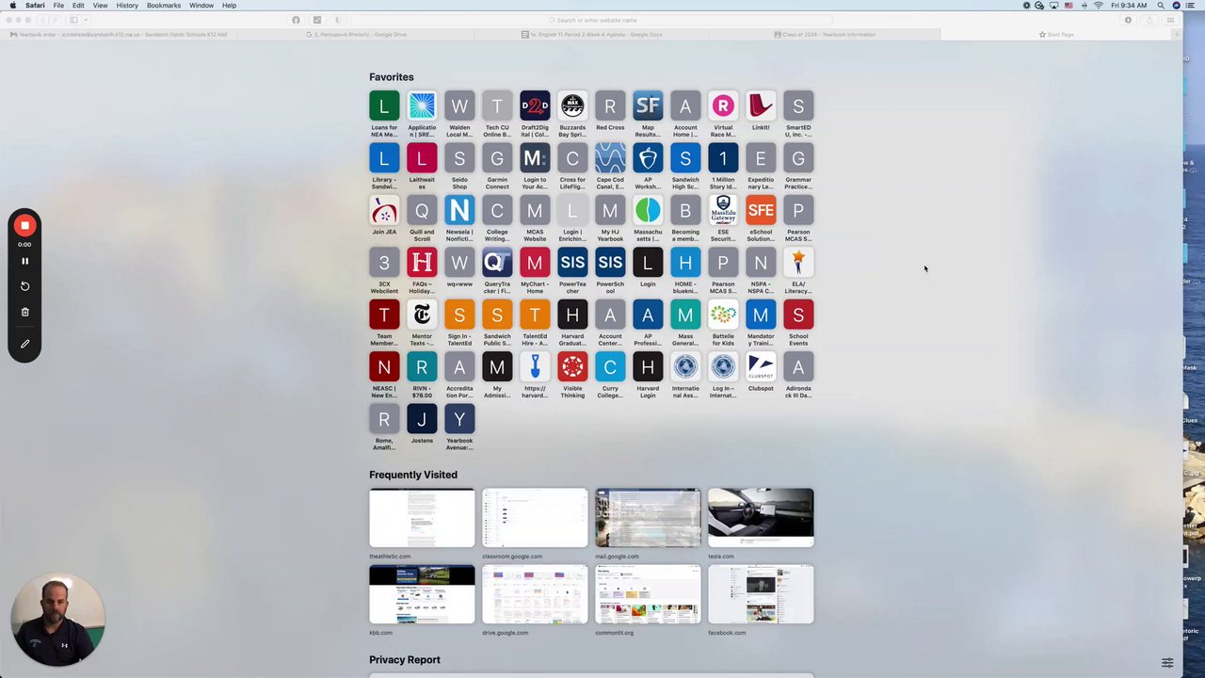This screenshot has width=1205, height=678.
Task: Open the AP Workshop acorn favorite
Action: point(648,158)
